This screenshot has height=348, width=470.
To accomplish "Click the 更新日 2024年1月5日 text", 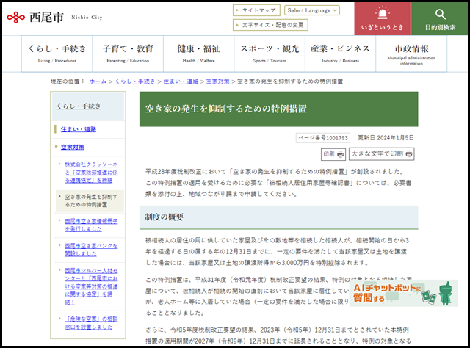I will pyautogui.click(x=386, y=137).
